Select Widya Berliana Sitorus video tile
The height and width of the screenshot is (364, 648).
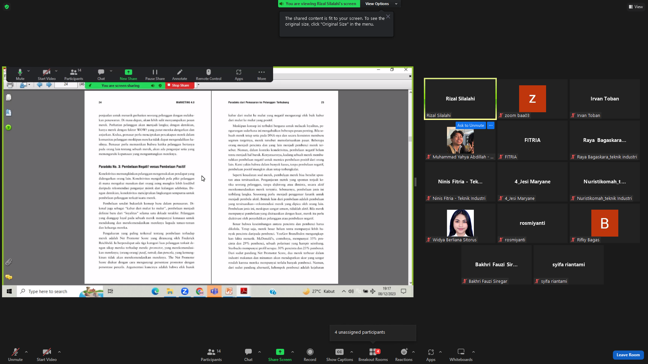click(460, 223)
